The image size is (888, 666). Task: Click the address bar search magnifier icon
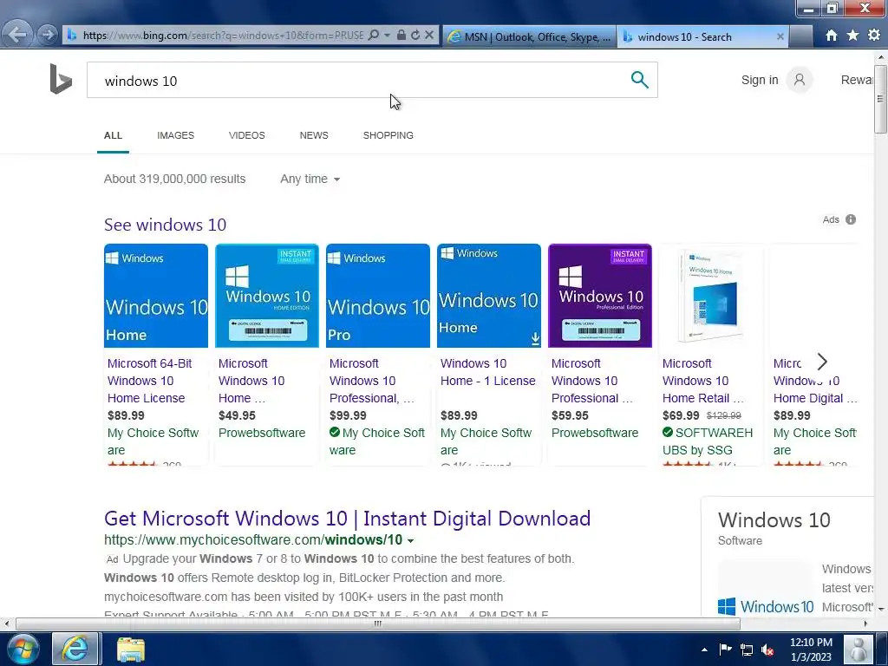pyautogui.click(x=373, y=35)
